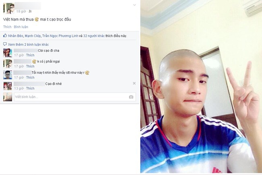This screenshot has height=175, width=262.
Task: Click the '18 giờ' post timestamp
Action: [x=21, y=11]
